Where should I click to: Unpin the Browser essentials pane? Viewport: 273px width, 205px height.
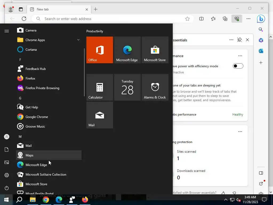pyautogui.click(x=239, y=40)
